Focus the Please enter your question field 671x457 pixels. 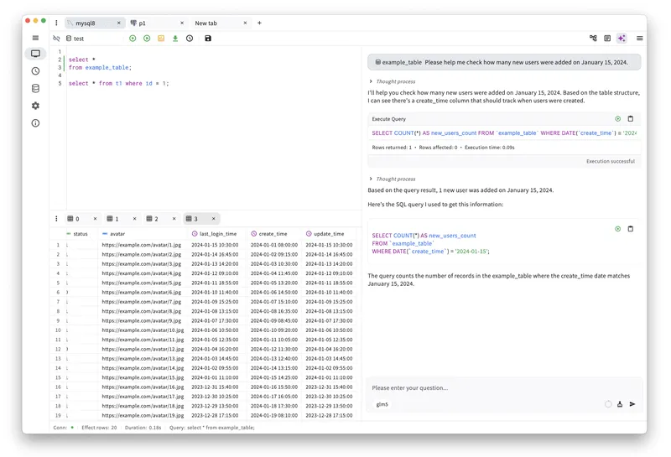504,387
